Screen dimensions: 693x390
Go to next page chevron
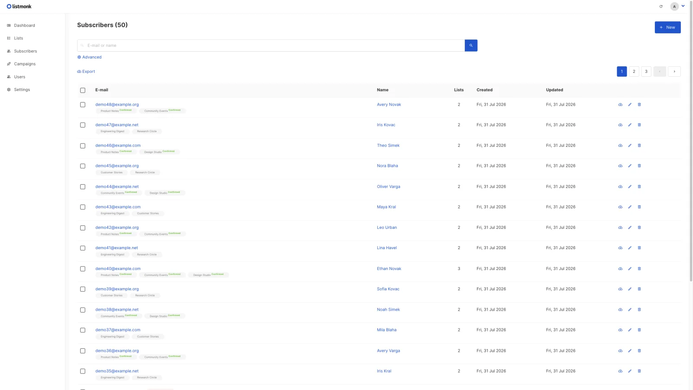(674, 71)
